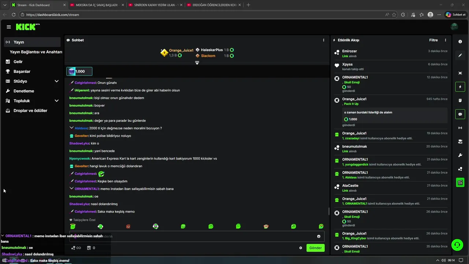Refresh the browser page
This screenshot has width=469, height=264.
[14, 15]
